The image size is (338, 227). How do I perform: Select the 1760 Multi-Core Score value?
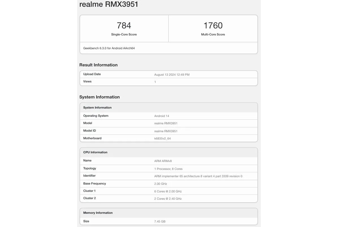click(213, 25)
